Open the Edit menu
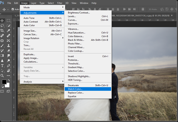Image resolution: width=178 pixels, height=122 pixels. (x=16, y=3)
